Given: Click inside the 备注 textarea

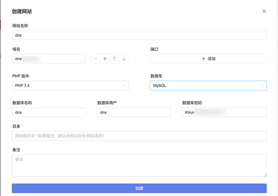Looking at the screenshot, I should click(139, 165).
